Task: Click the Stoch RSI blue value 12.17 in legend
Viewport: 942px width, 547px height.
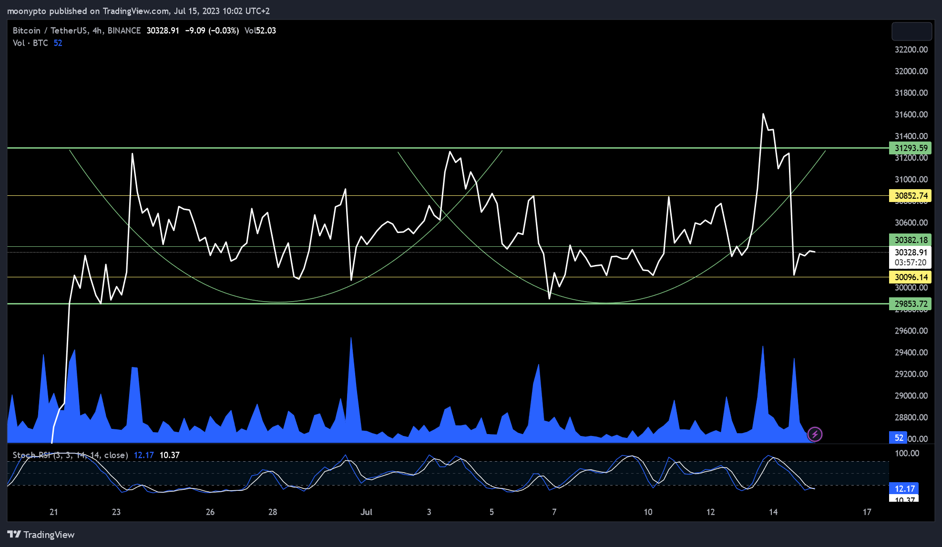Action: tap(143, 455)
